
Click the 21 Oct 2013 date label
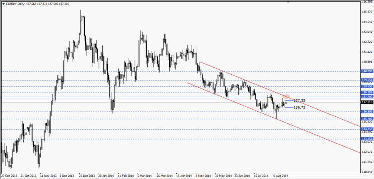point(28,176)
